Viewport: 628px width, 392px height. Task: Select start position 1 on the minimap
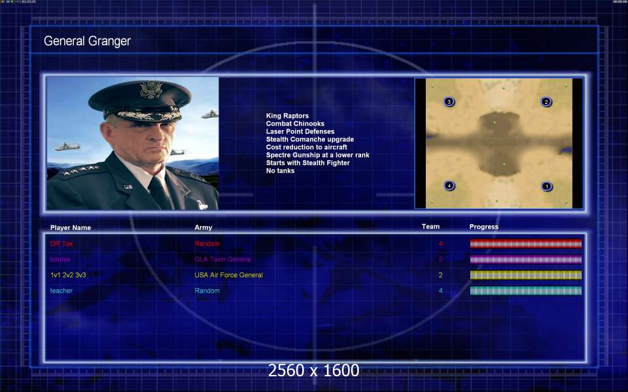(547, 186)
